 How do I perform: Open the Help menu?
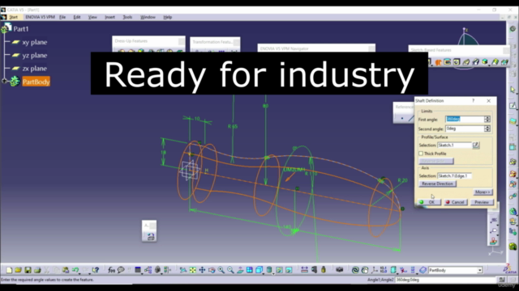pyautogui.click(x=168, y=17)
